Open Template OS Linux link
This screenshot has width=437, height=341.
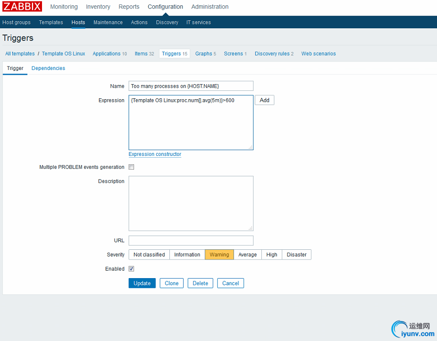point(64,54)
